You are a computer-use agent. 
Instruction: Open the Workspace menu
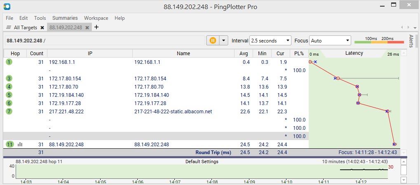coord(96,18)
